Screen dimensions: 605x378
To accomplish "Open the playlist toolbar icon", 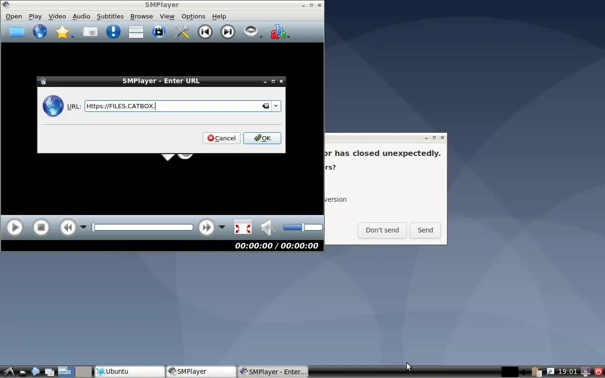I will pyautogui.click(x=136, y=32).
